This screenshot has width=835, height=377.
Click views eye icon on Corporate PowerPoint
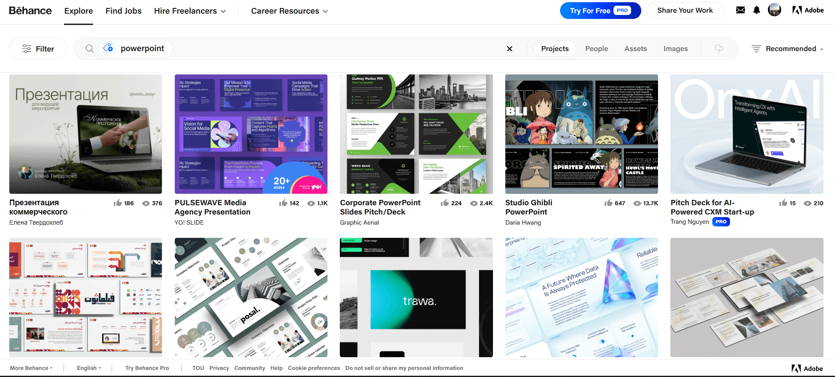(x=474, y=203)
